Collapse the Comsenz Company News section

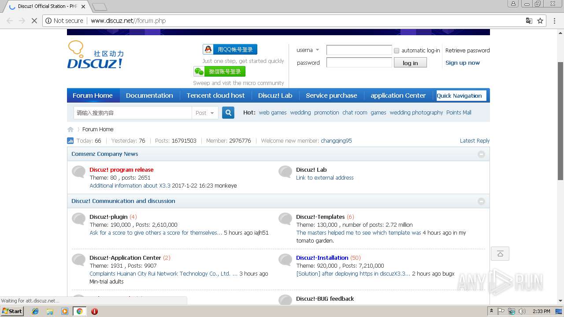[481, 154]
